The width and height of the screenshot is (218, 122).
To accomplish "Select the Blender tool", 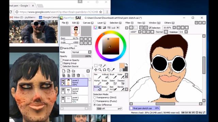I will tap(121, 88).
